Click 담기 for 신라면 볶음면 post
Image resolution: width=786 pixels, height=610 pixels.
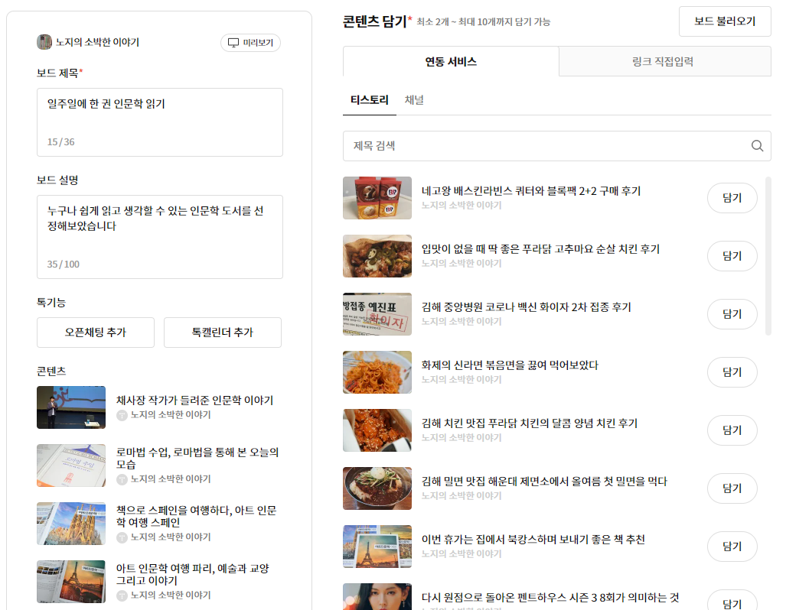coord(732,372)
